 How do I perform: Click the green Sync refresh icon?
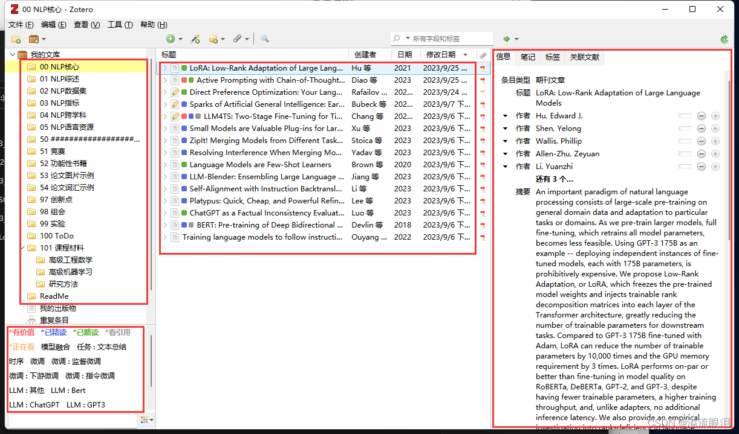pos(724,39)
